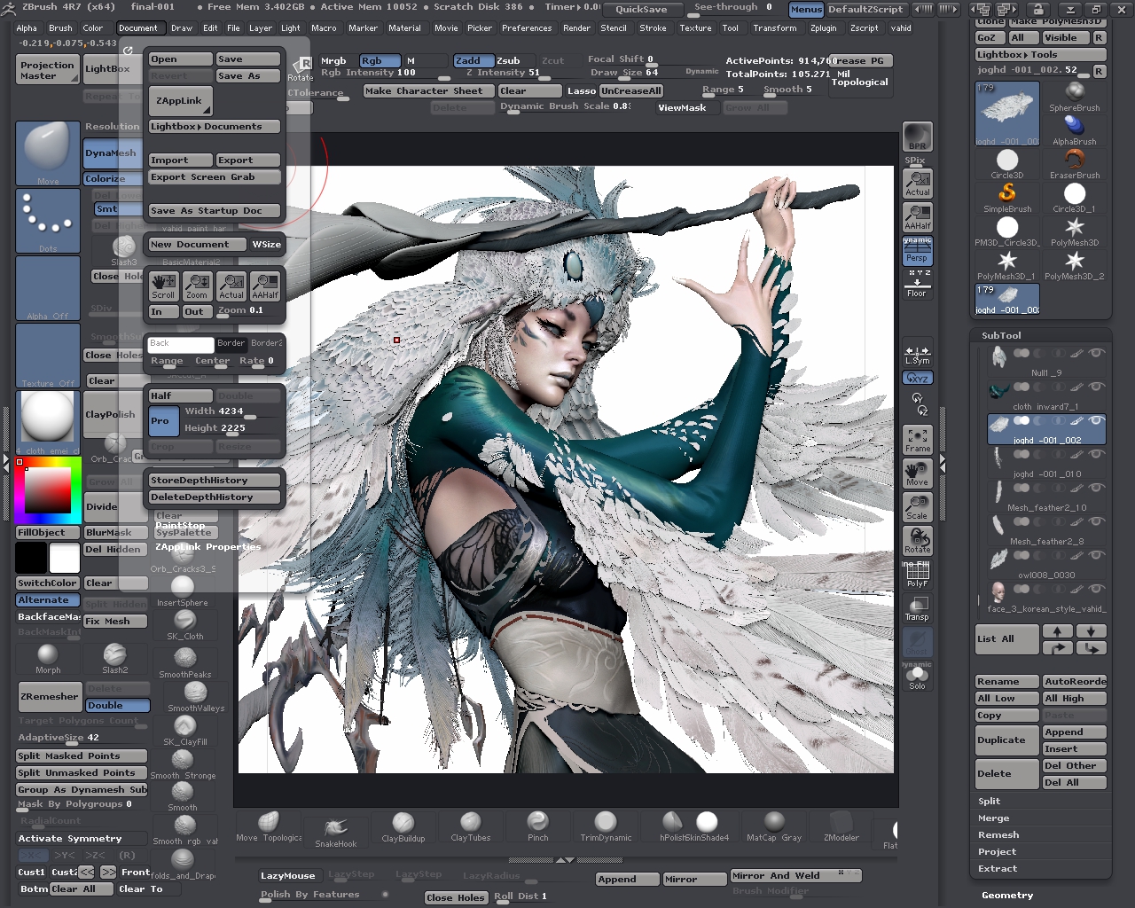Click Mirror And Weld button

(795, 875)
